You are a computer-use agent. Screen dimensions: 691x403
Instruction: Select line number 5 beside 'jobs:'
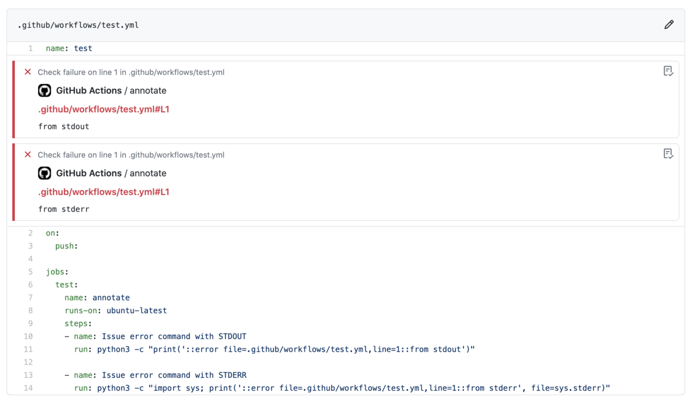point(31,272)
